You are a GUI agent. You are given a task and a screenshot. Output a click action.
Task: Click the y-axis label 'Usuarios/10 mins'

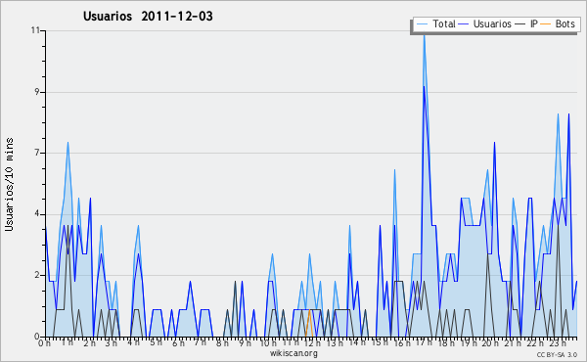9,184
